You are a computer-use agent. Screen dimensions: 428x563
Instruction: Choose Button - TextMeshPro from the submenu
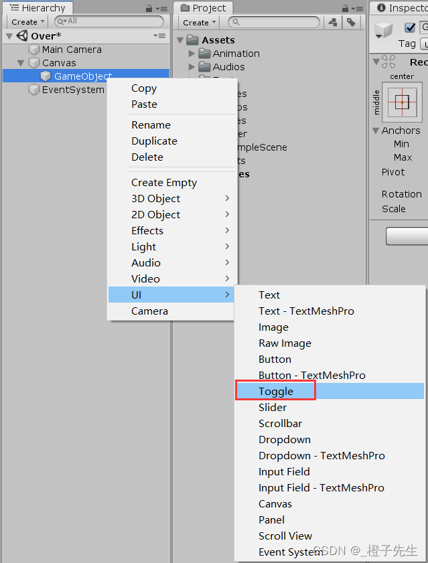coord(330,375)
